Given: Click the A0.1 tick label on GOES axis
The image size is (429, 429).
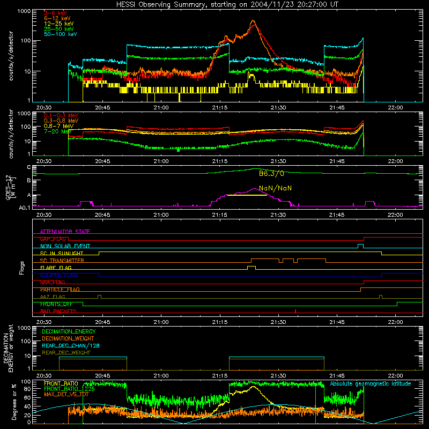Looking at the screenshot, I should [x=25, y=208].
